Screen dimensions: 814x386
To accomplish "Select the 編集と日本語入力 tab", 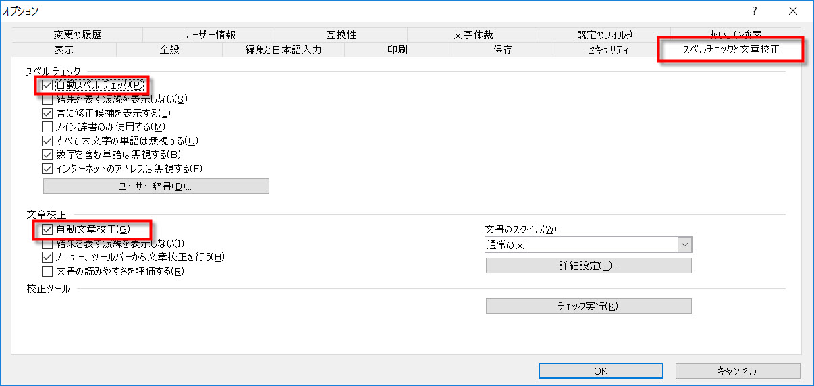I will [x=283, y=50].
